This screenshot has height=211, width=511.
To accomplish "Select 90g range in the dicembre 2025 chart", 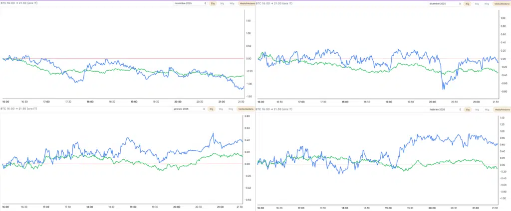I will [x=477, y=3].
